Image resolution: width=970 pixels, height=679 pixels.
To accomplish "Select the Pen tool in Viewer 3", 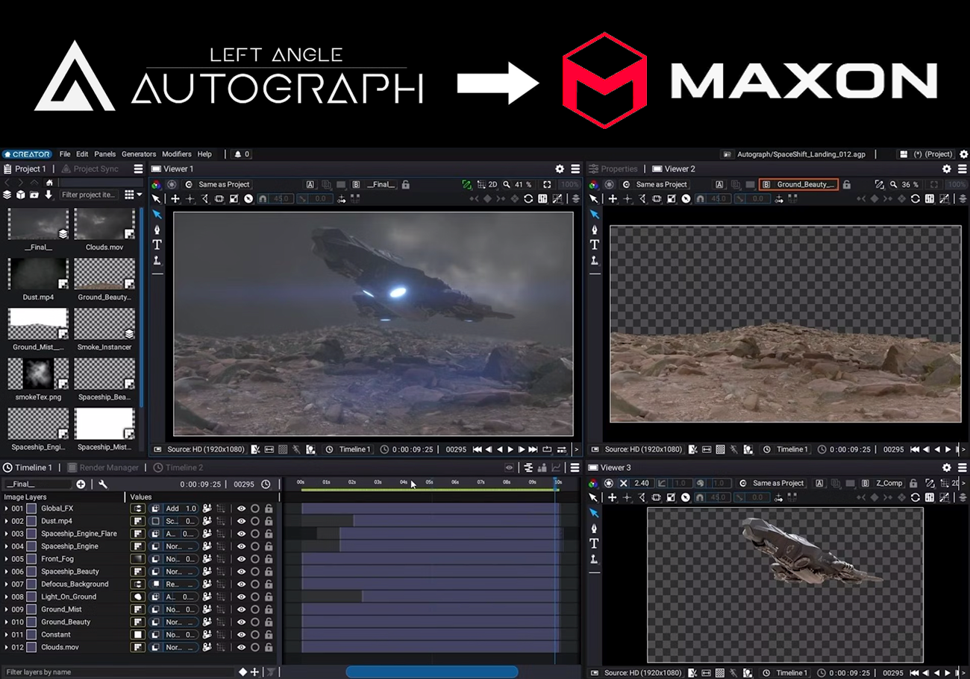I will [594, 528].
